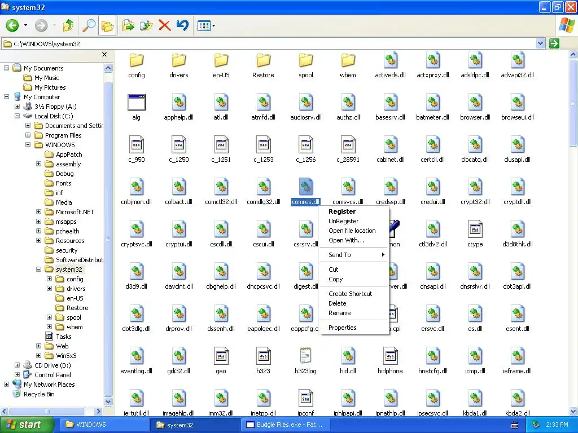Click the Move To toolbar icon
This screenshot has width=578, height=433.
pyautogui.click(x=128, y=25)
